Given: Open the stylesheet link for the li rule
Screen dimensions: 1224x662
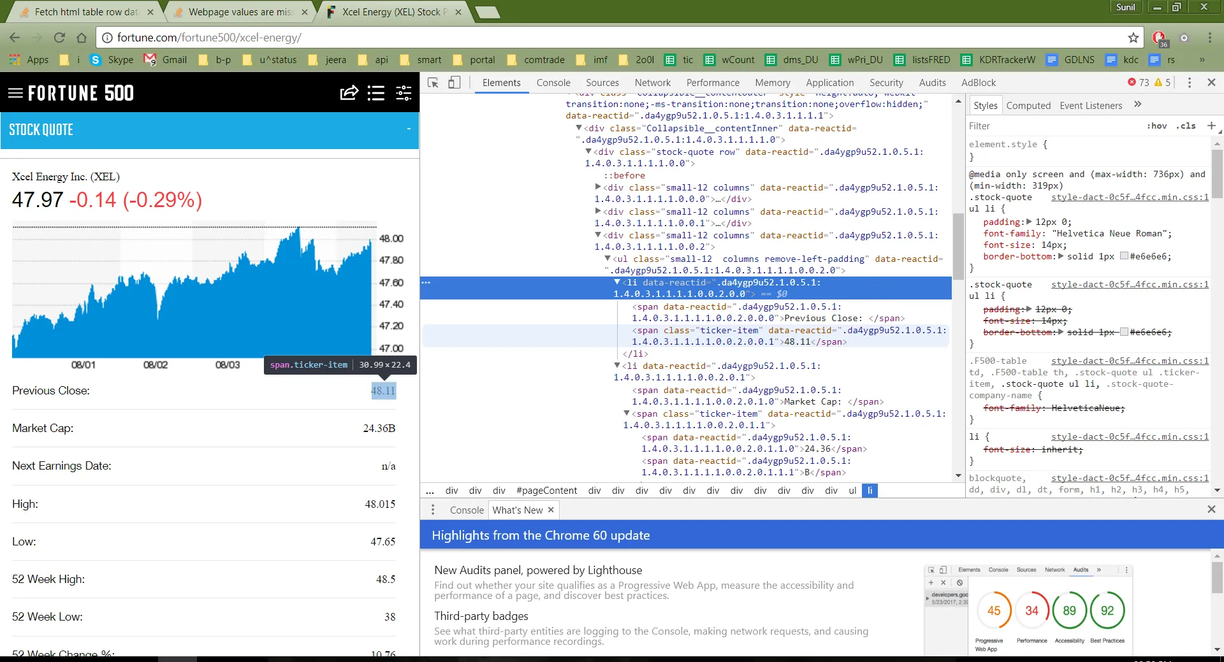Looking at the screenshot, I should (1130, 437).
